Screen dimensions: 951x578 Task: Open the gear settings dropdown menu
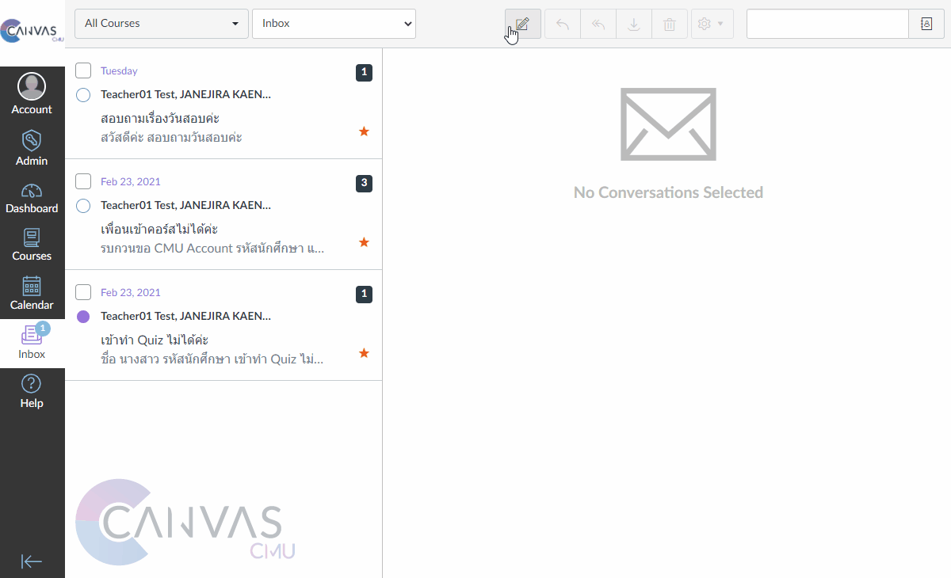[711, 24]
